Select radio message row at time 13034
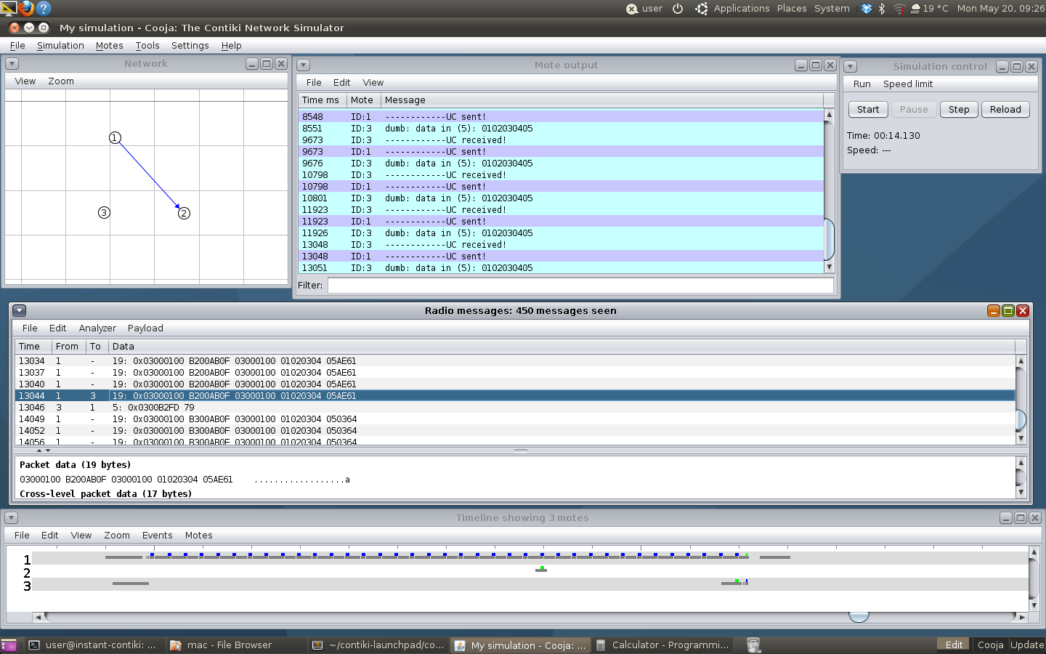 tap(515, 361)
